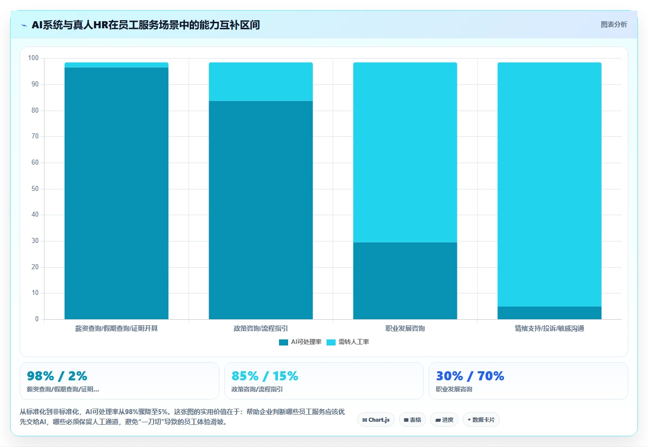Image resolution: width=648 pixels, height=447 pixels.
Task: Click the small dark AI bar for 情绪支持/投诉/敏感沟通
Action: coord(549,313)
